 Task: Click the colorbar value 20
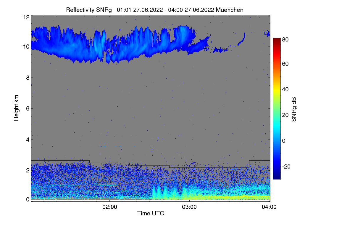(x=285, y=115)
